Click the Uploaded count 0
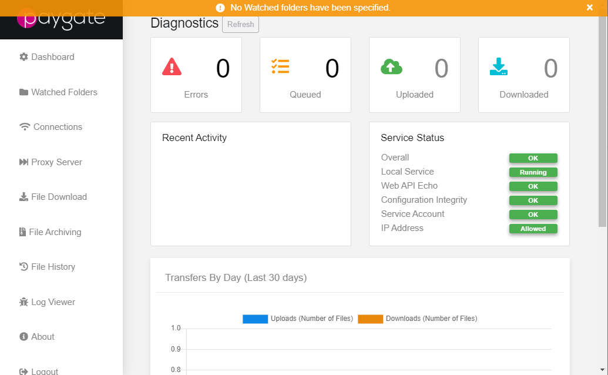This screenshot has width=608, height=375. pyautogui.click(x=442, y=68)
